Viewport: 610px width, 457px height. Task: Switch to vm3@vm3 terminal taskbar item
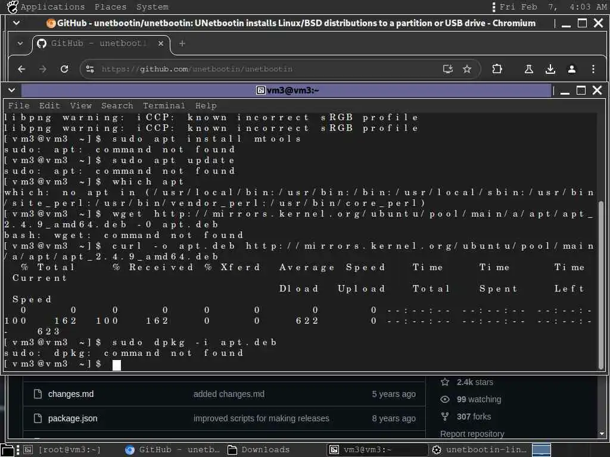tap(376, 450)
